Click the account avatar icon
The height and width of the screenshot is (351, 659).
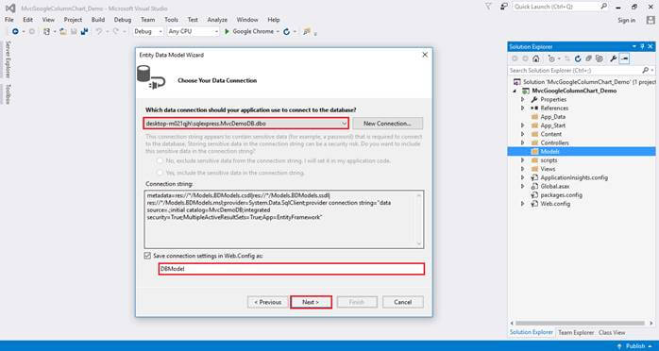click(651, 20)
